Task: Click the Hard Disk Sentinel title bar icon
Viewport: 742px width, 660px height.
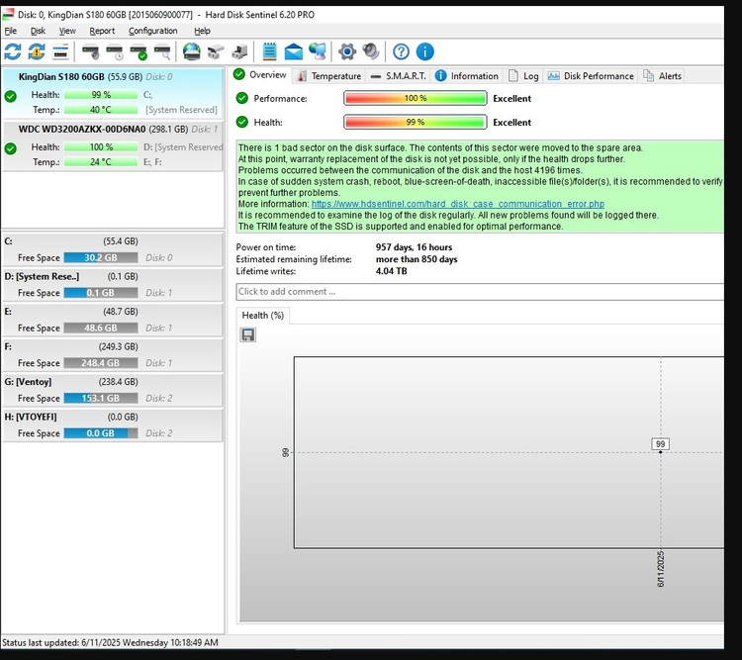Action: 8,15
